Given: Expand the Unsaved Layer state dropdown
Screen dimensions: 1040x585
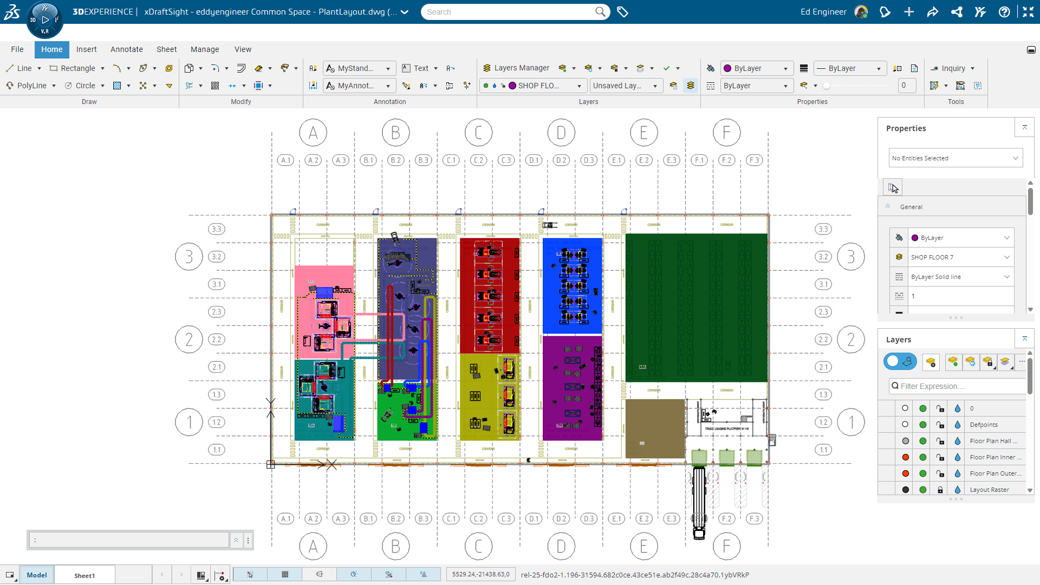Looking at the screenshot, I should point(626,86).
